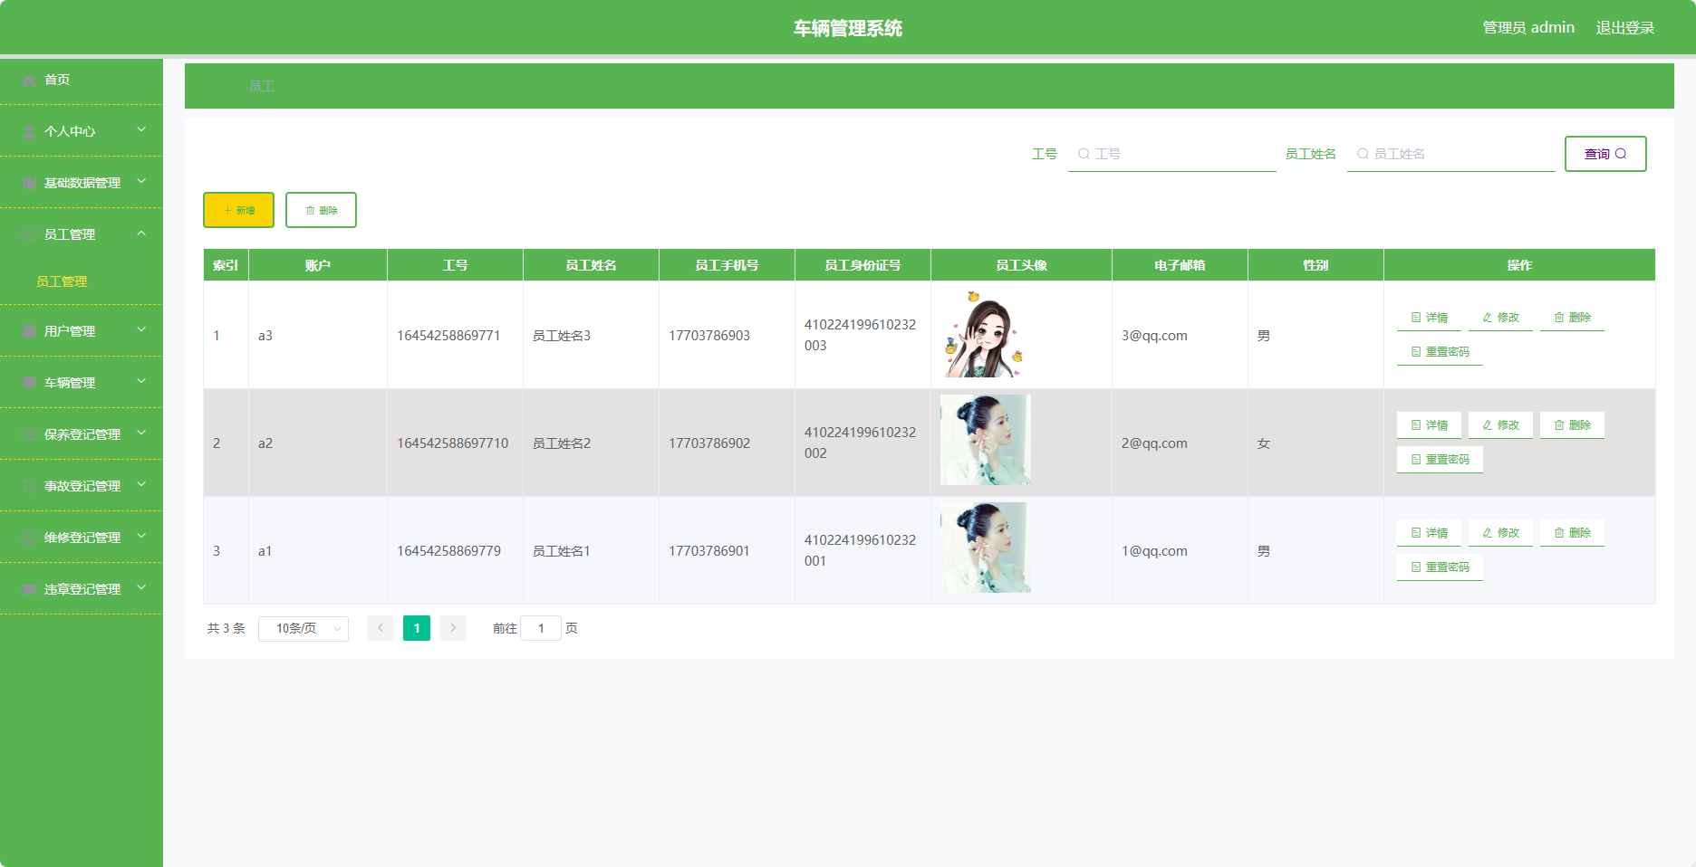
Task: Expand the 个人中心 menu chevron
Action: (x=141, y=130)
